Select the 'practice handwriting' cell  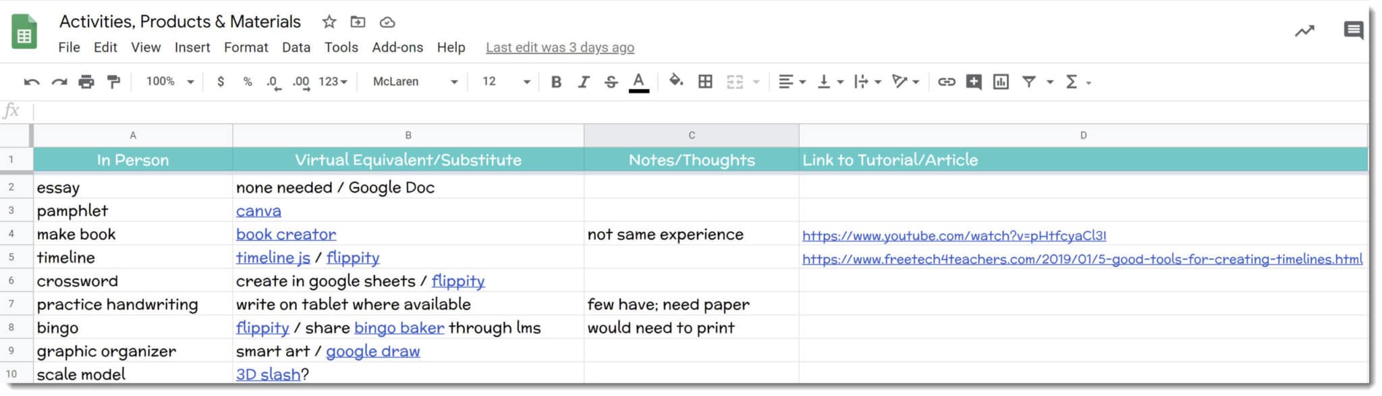point(133,304)
